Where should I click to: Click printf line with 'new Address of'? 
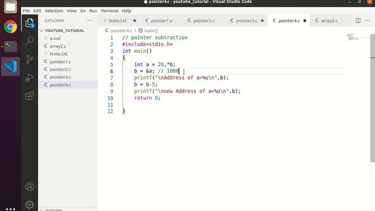187,91
